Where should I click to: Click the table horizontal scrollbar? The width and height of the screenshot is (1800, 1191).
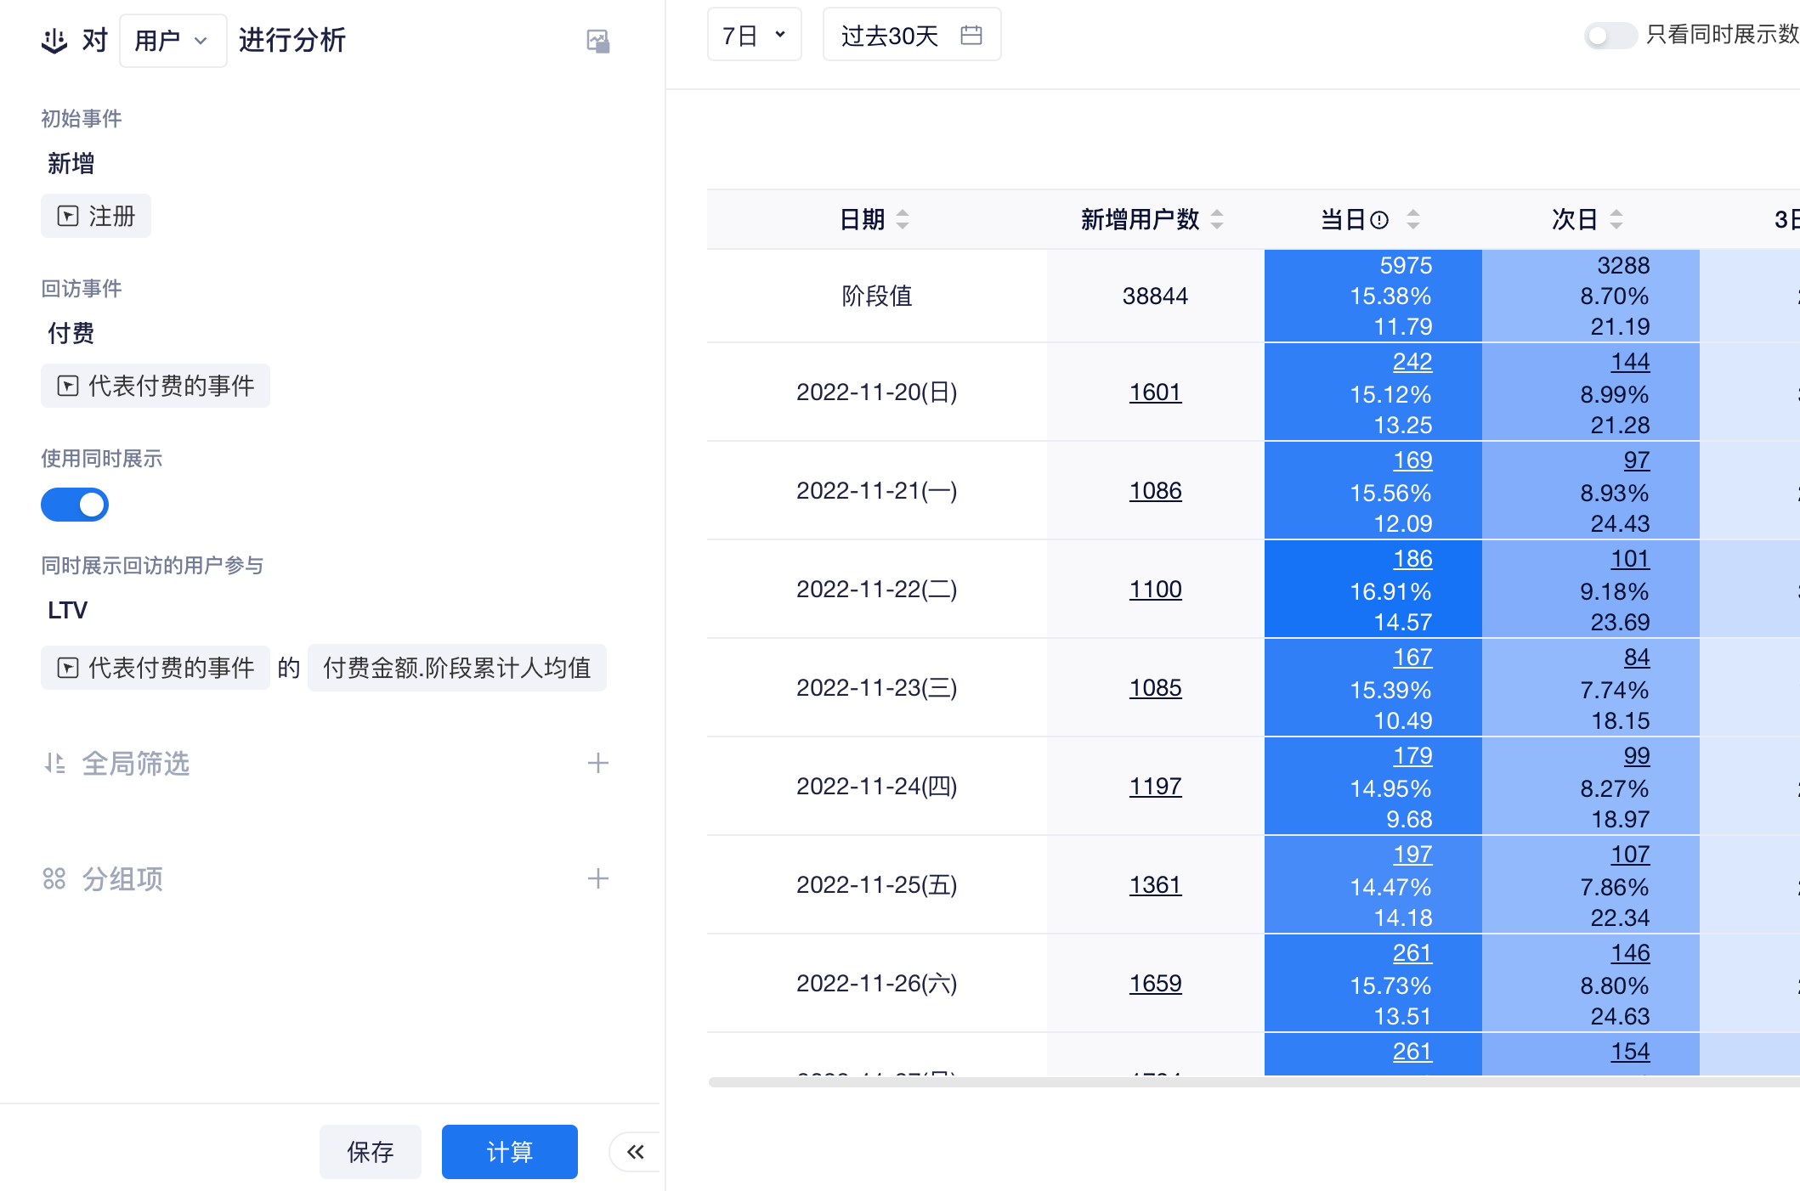1254,1081
